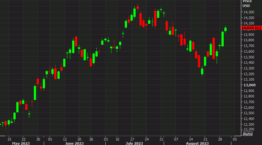The width and height of the screenshot is (262, 145).
Task: Click the 10 date tick in July
Action: pyautogui.click(x=117, y=139)
